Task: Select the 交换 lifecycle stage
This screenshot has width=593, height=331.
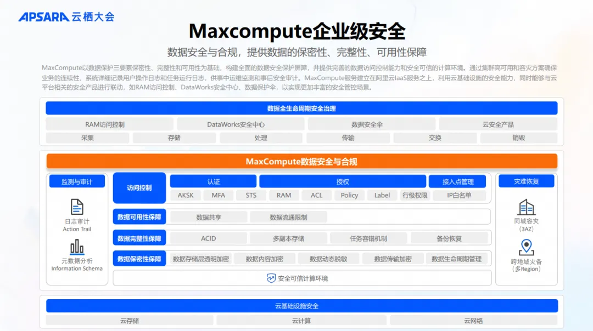Action: pyautogui.click(x=434, y=138)
